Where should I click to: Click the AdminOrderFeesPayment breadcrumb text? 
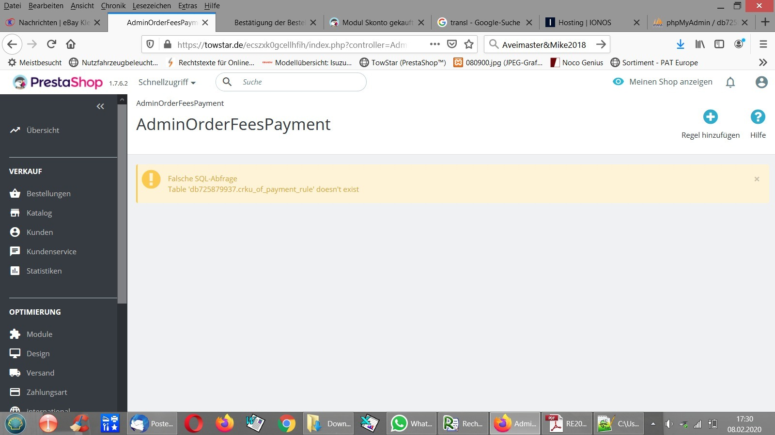point(180,103)
